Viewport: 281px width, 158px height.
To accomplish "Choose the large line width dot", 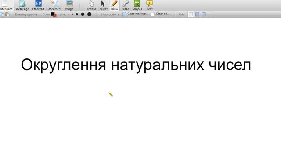I will pos(83,14).
